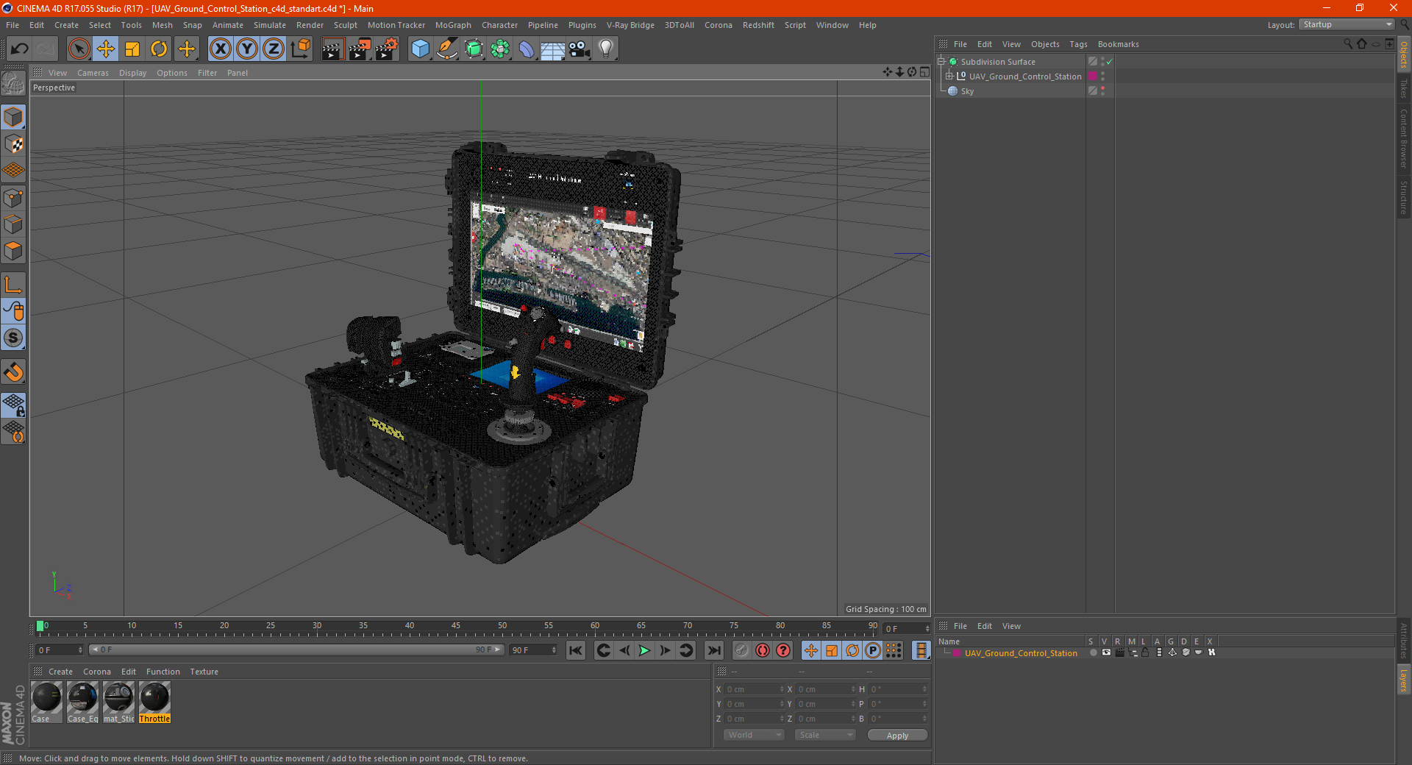
Task: Select the Case_Eq material
Action: 82,702
